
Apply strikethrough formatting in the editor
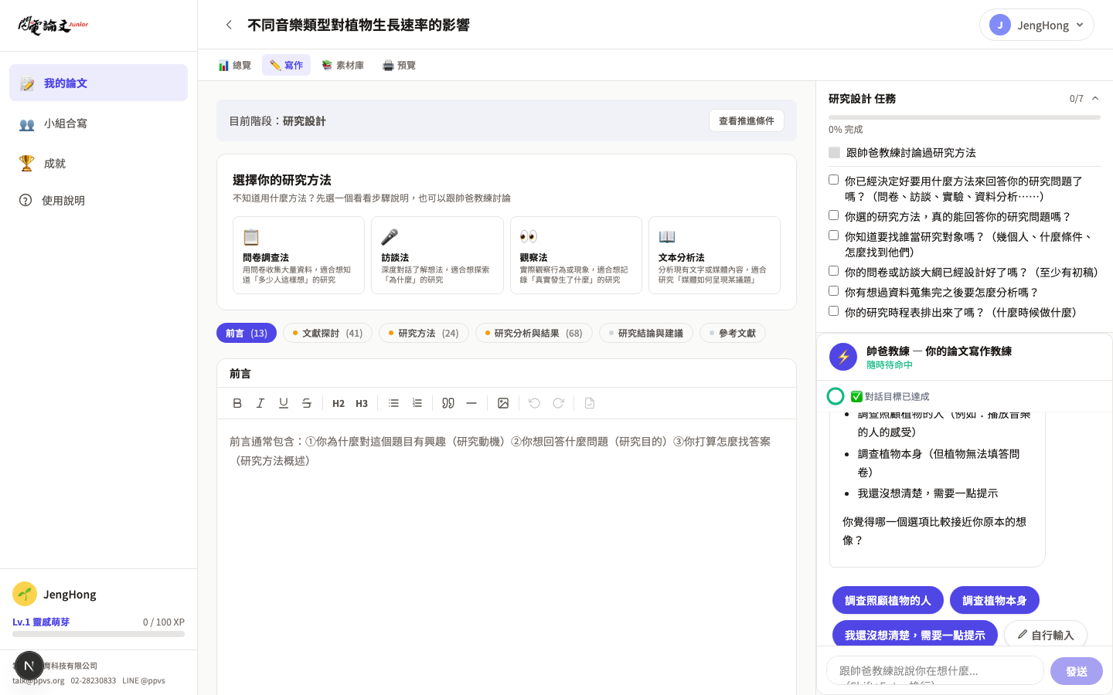(307, 402)
